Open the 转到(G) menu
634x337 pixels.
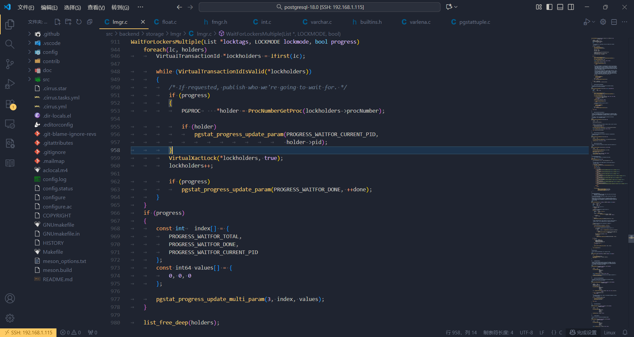[x=120, y=7]
